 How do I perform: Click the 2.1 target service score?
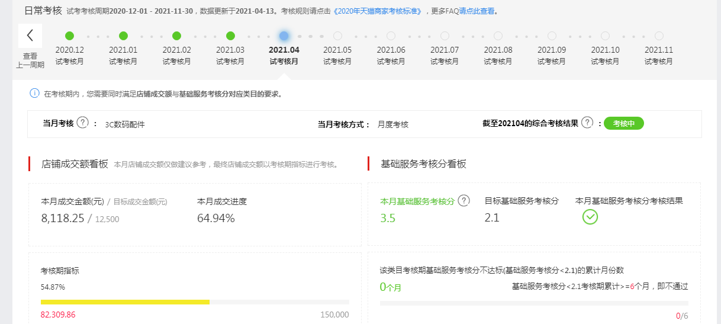[x=492, y=219]
